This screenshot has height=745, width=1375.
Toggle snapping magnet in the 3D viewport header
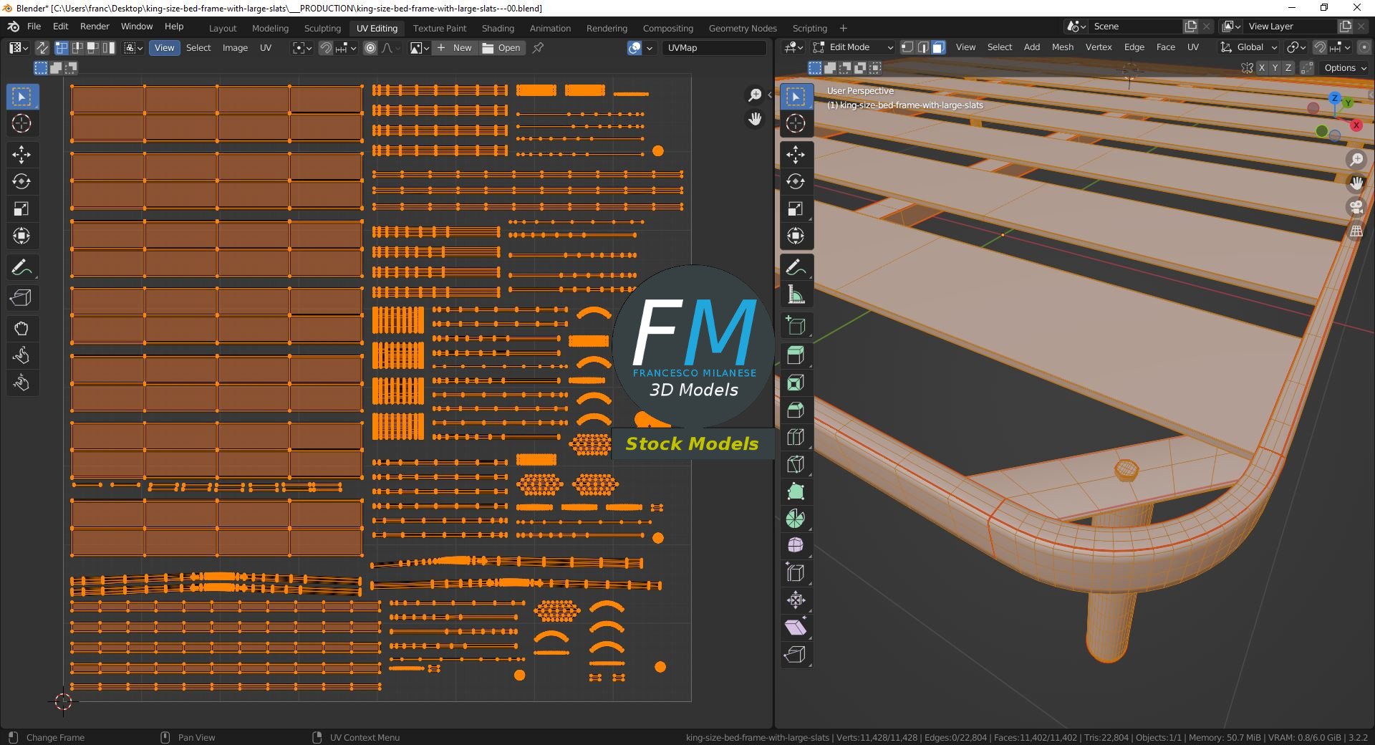point(1320,47)
